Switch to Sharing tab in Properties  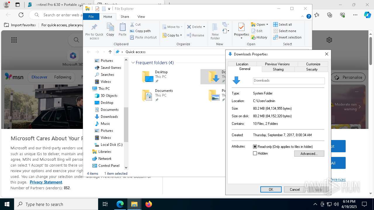click(278, 69)
